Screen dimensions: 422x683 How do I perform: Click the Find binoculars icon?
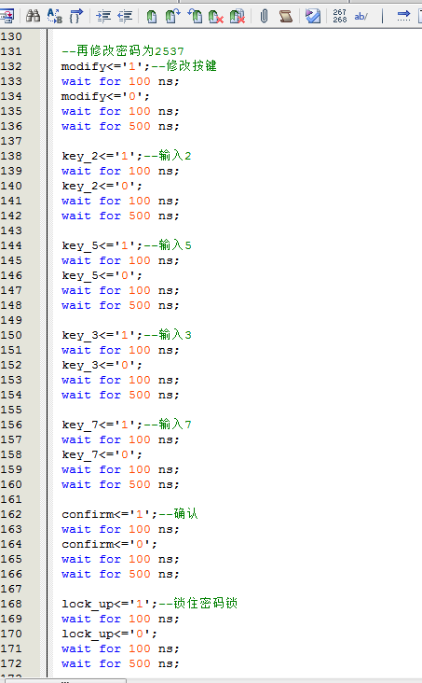33,16
